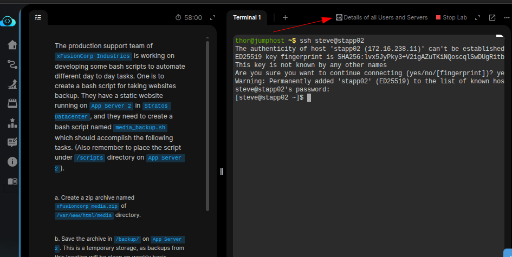Click the info circle sidebar icon
The image size is (512, 257).
point(12,162)
